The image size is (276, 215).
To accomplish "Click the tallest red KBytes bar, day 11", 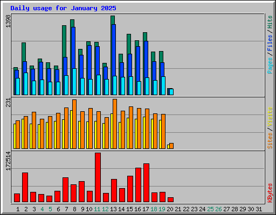I will [x=98, y=177].
